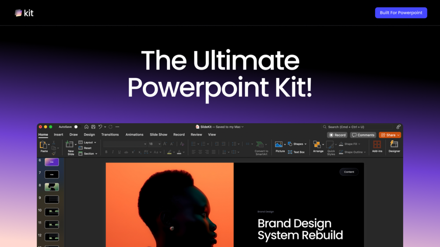Open the font name combo box

point(125,144)
